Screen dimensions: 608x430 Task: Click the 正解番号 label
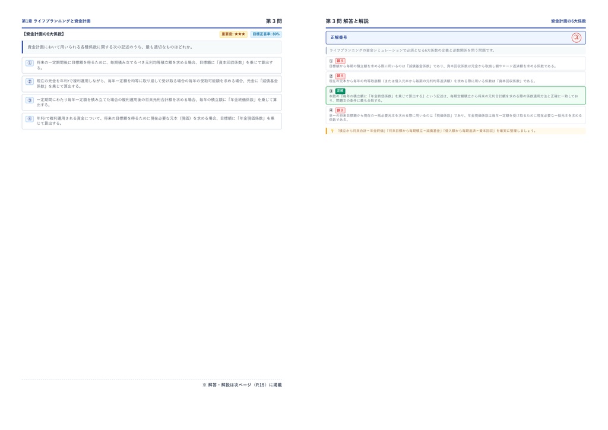tap(339, 37)
